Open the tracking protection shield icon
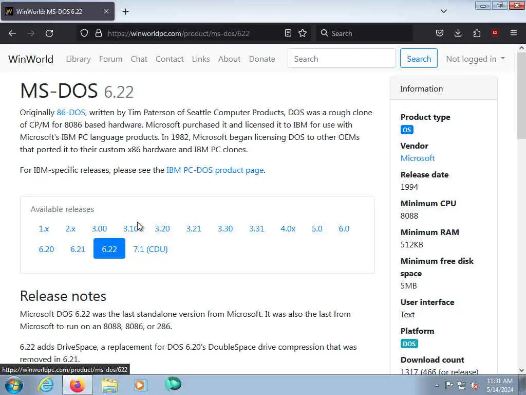 click(84, 33)
